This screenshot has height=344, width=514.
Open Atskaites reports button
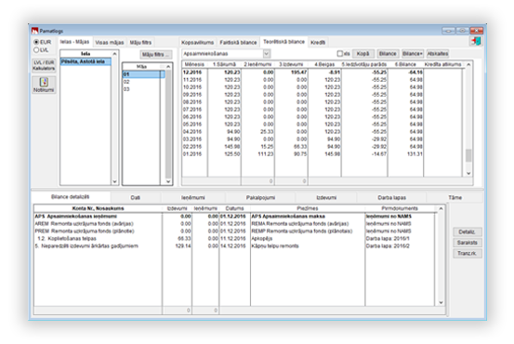click(437, 53)
